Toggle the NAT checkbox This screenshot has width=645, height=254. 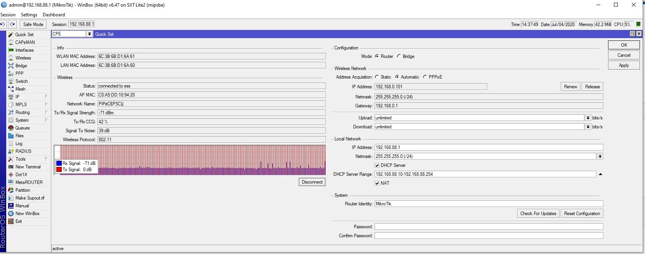377,183
